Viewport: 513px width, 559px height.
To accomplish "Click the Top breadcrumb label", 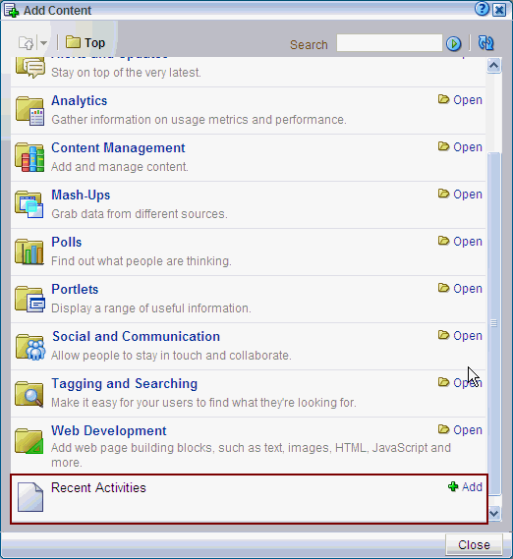I will 95,43.
